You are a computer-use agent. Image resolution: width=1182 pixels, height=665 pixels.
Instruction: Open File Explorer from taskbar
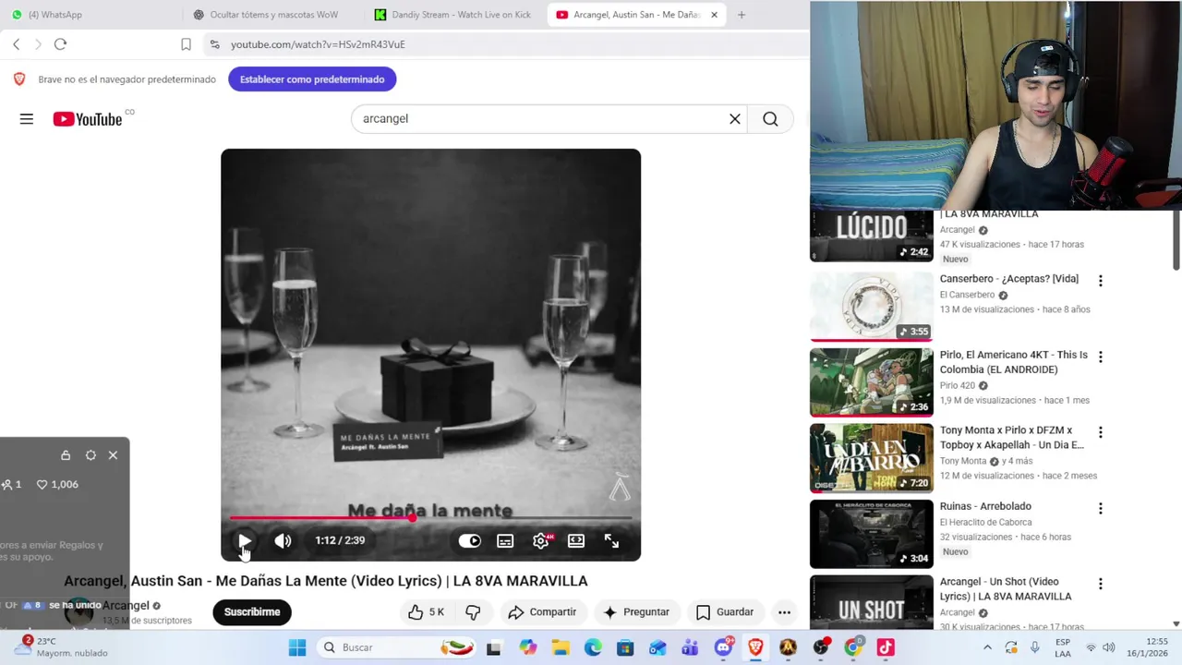[561, 647]
